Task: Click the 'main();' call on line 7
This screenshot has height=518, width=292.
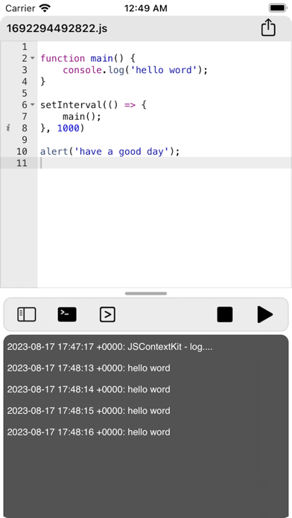Action: (82, 116)
